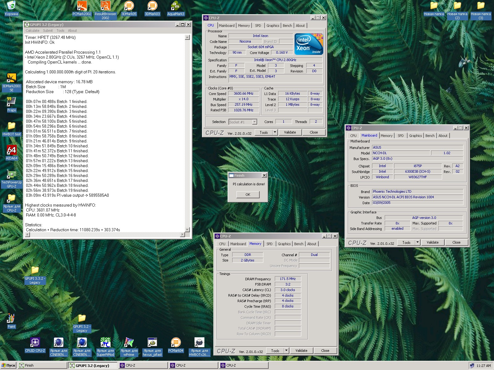The image size is (494, 370).
Task: Click OK in Finish dialog
Action: pos(248,195)
